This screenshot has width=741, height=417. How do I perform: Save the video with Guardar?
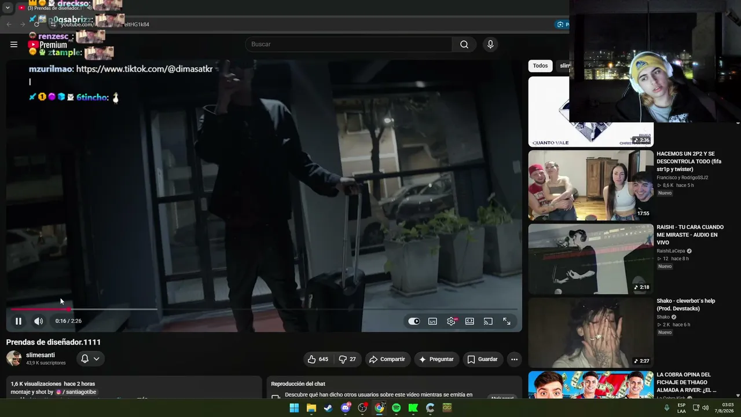tap(482, 359)
